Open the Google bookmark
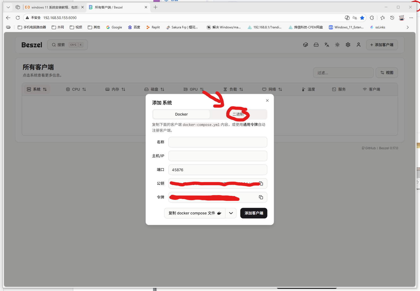The image size is (420, 291). (x=114, y=27)
